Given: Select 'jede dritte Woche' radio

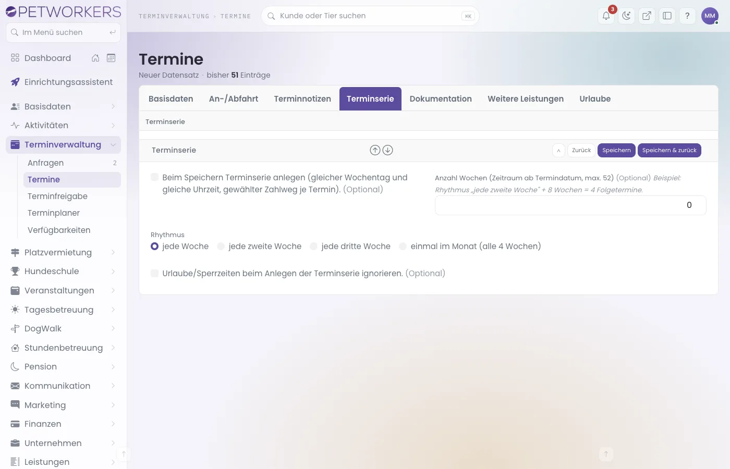Looking at the screenshot, I should [x=313, y=246].
